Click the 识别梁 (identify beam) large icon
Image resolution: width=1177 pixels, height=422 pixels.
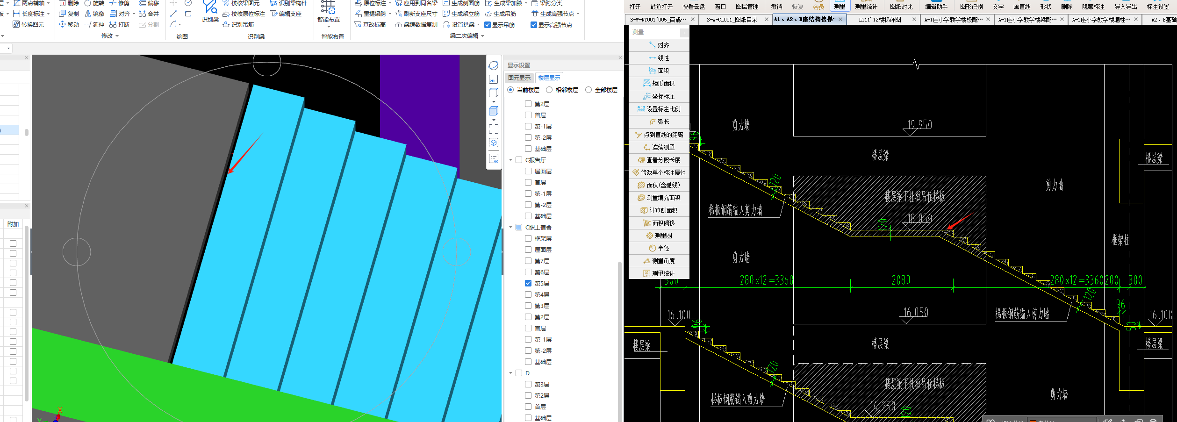pyautogui.click(x=210, y=11)
